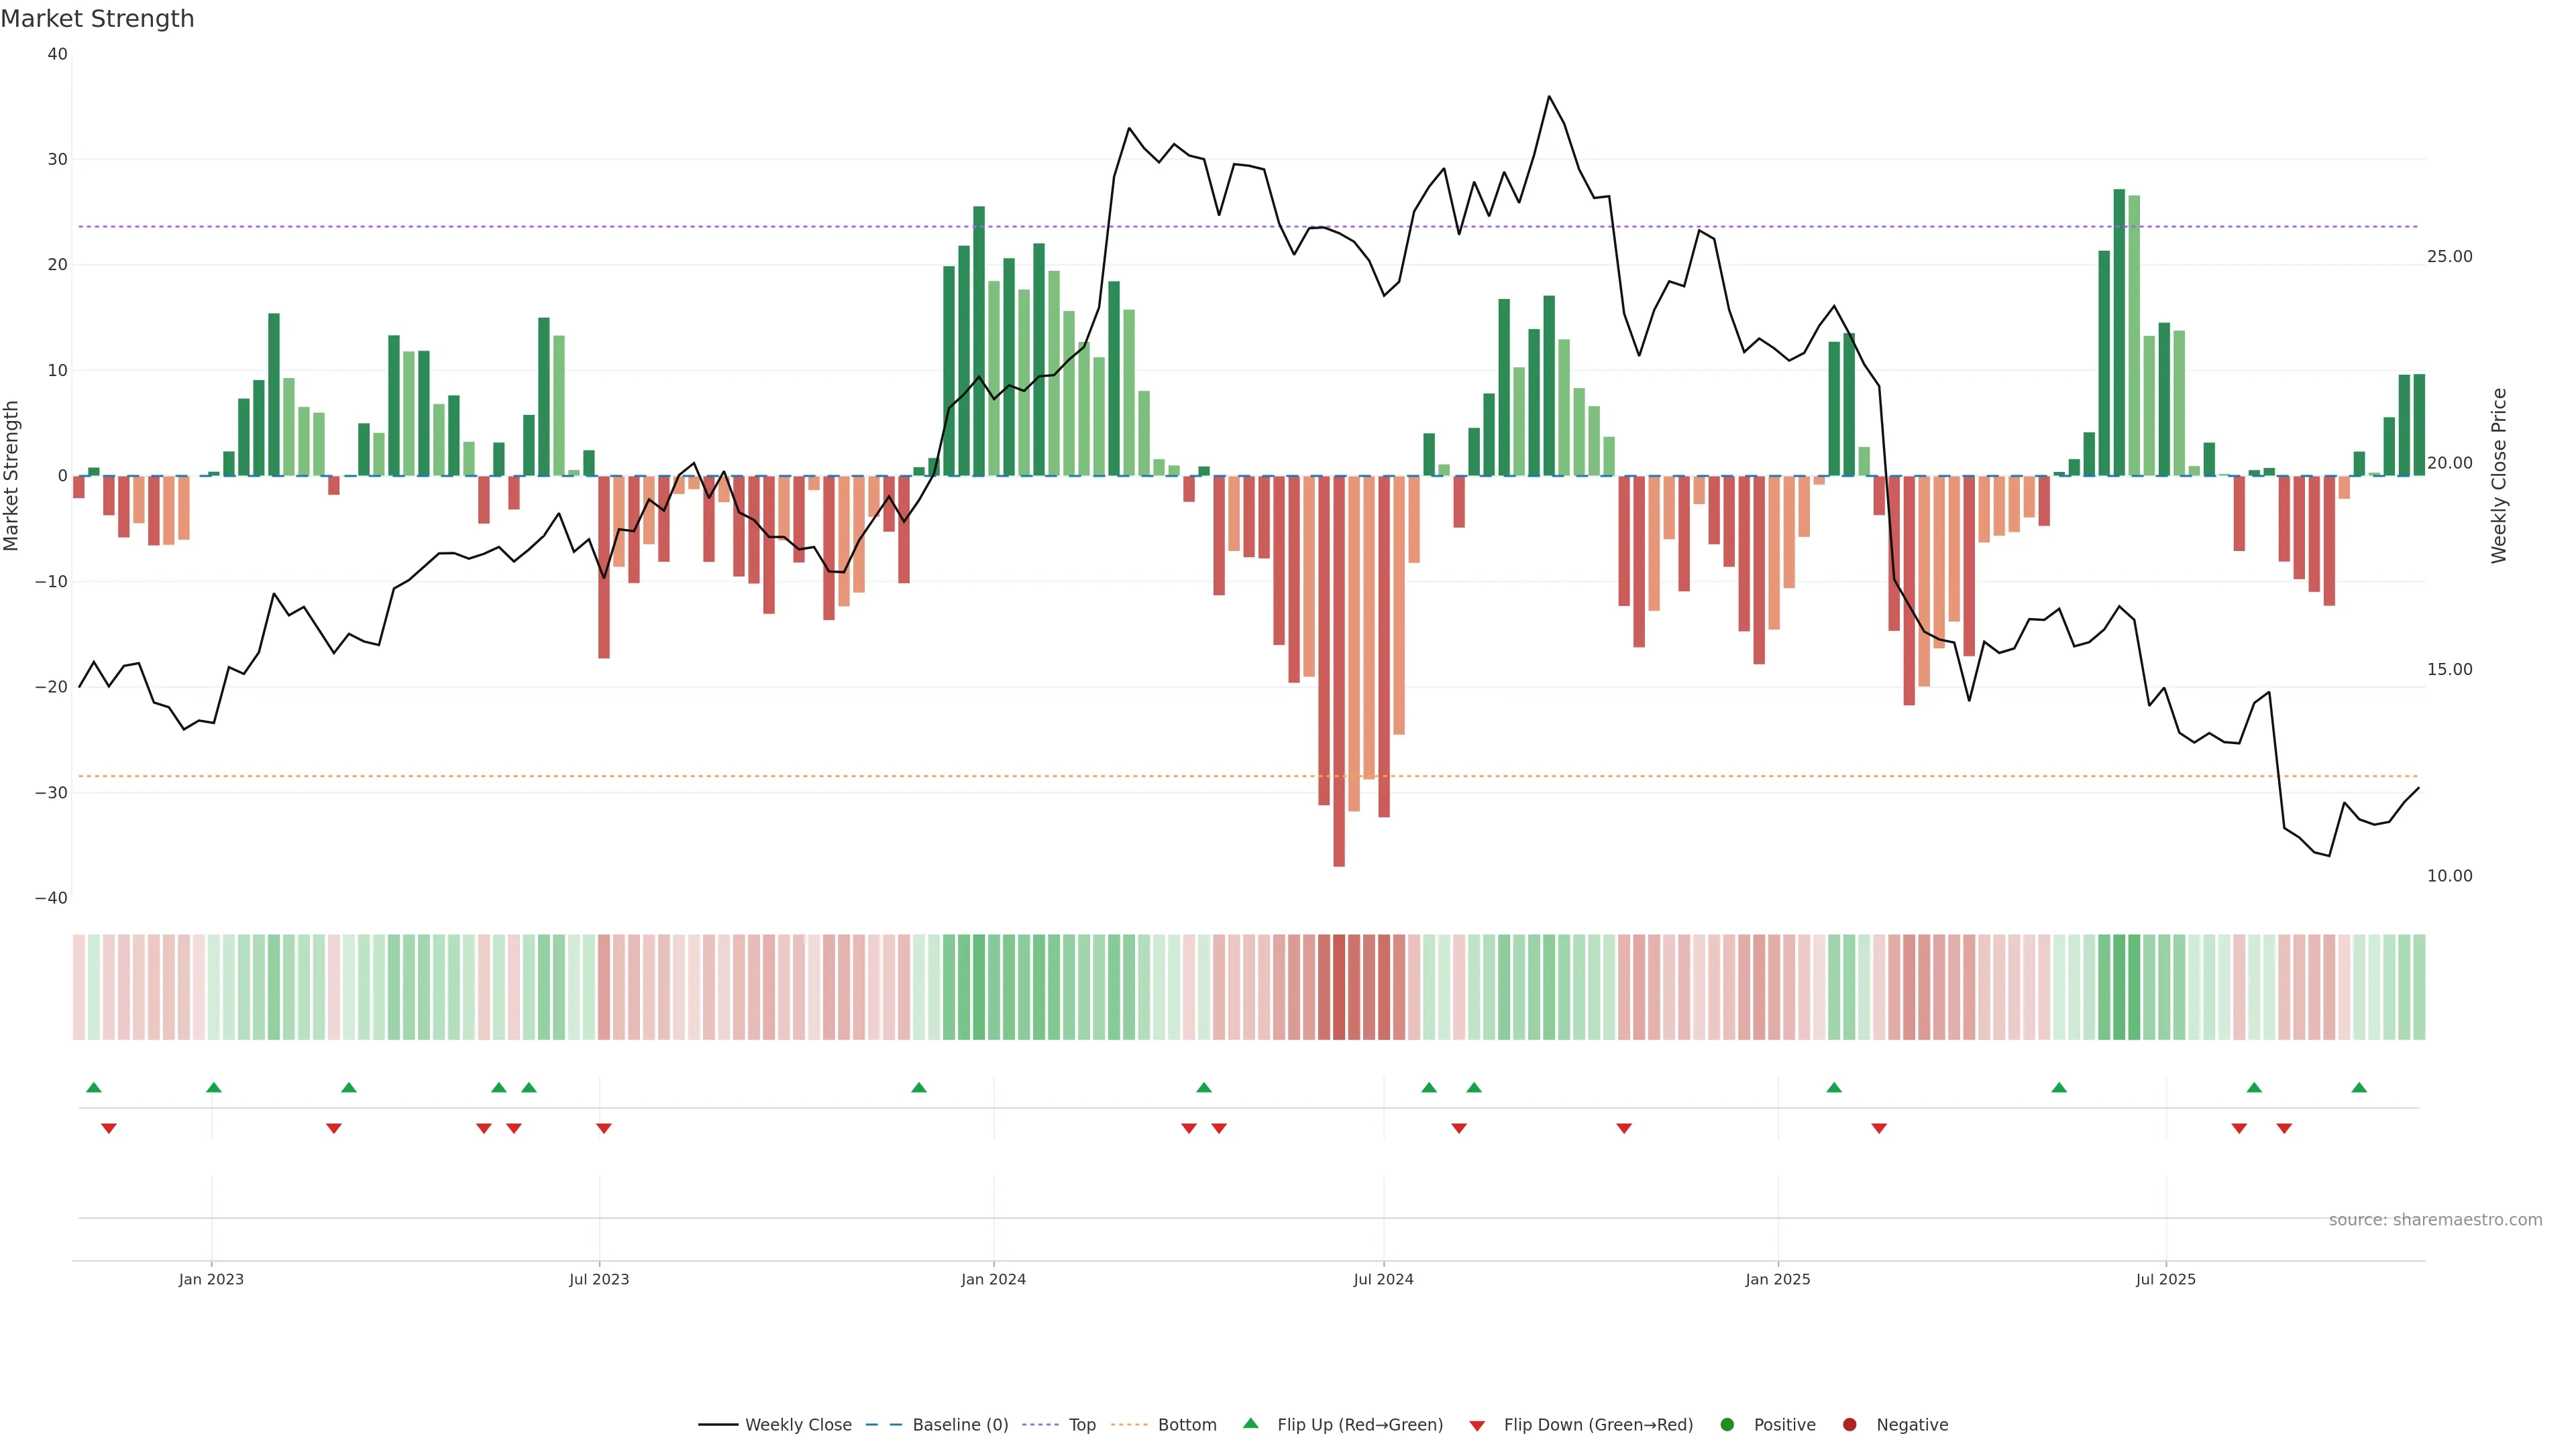Click the Weekly Close Price axis title
The width and height of the screenshot is (2576, 1448).
point(2499,476)
